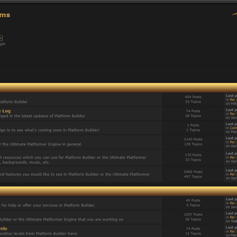Click the '138 Topics' count

(x=193, y=144)
